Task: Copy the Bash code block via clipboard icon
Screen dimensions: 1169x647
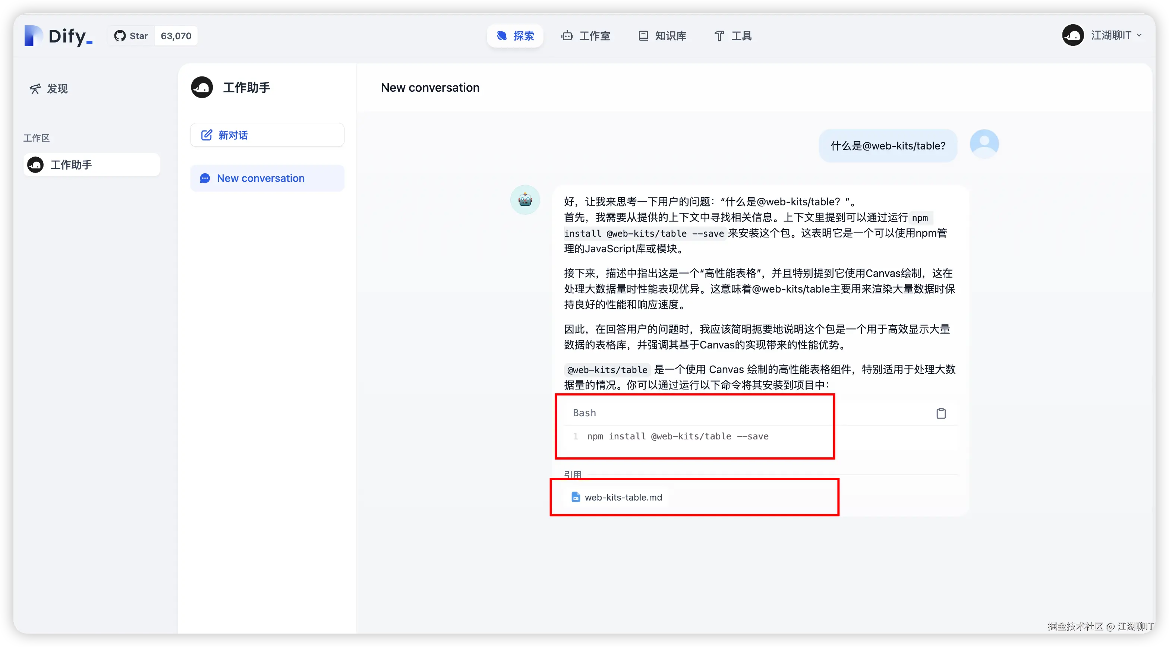Action: (x=941, y=413)
